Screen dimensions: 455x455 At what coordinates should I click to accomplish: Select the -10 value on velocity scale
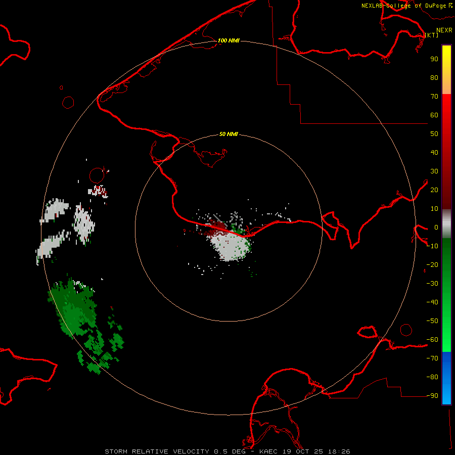point(432,246)
